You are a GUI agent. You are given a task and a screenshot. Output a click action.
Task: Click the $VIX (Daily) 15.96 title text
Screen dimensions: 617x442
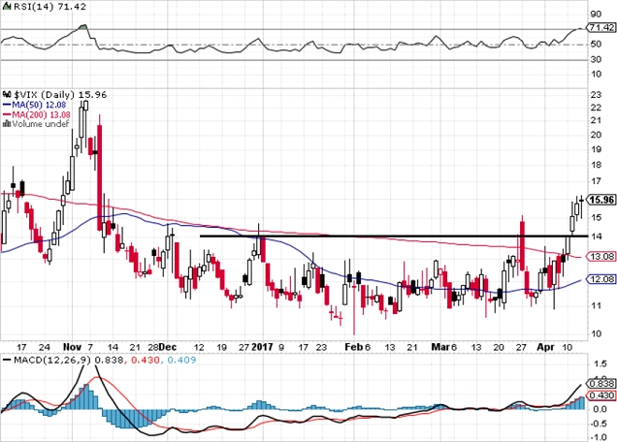(x=60, y=95)
